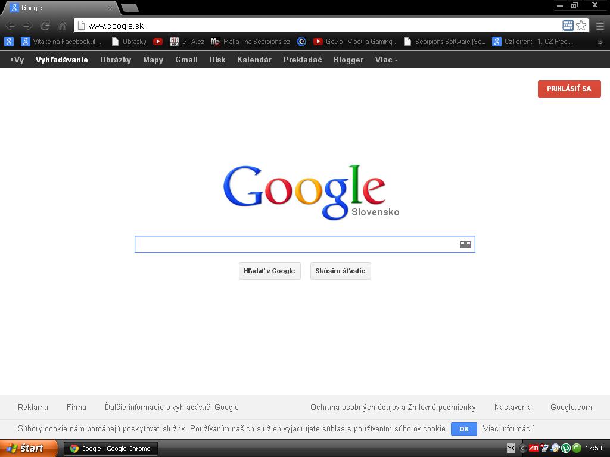Open Obrázky in the Google bar

(116, 60)
